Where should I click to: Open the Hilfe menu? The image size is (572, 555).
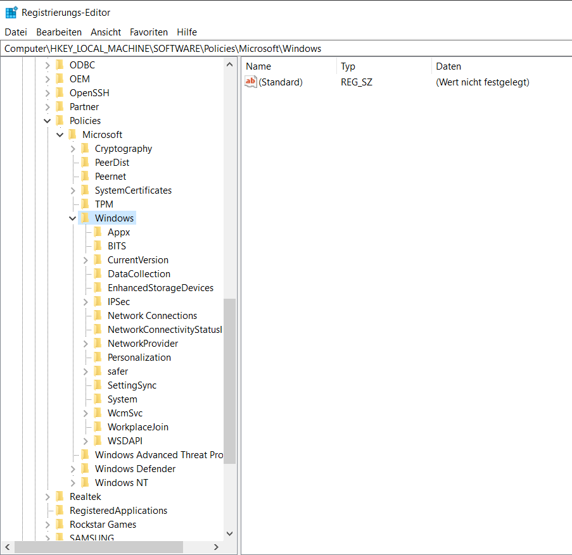tap(187, 32)
